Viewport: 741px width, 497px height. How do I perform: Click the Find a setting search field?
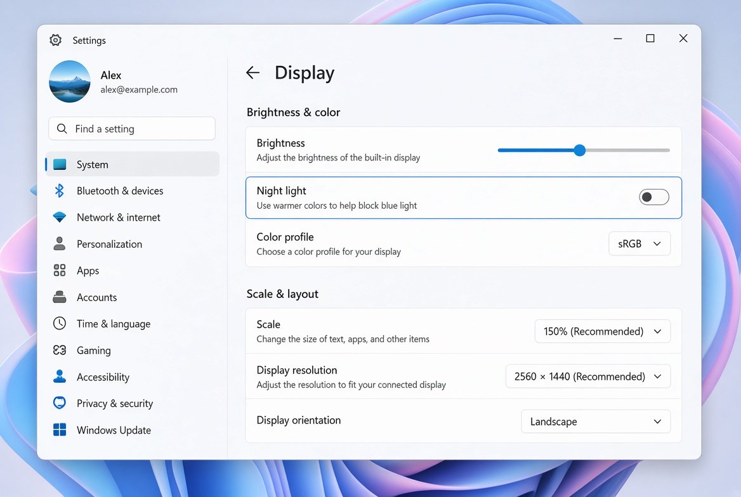click(x=132, y=129)
